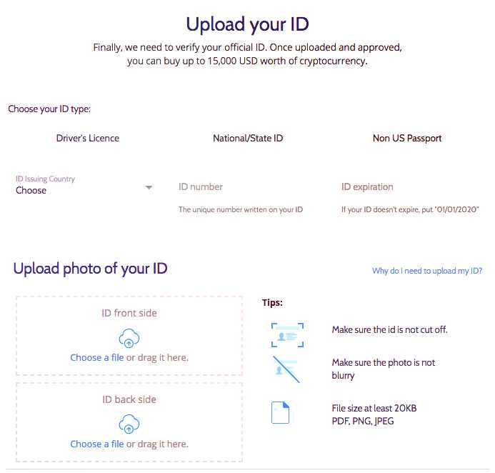Click the Choose text in country selector
The width and height of the screenshot is (495, 473).
[31, 190]
